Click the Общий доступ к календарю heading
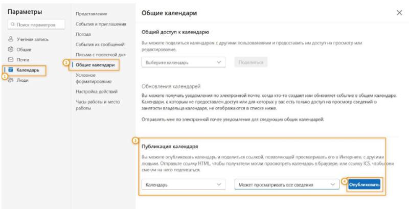409x209 pixels. (x=175, y=32)
